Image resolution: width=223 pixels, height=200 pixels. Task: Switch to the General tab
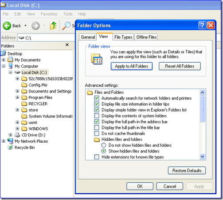click(88, 37)
